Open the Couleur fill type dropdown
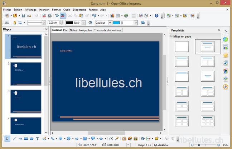The height and width of the screenshot is (149, 232). coord(110,23)
